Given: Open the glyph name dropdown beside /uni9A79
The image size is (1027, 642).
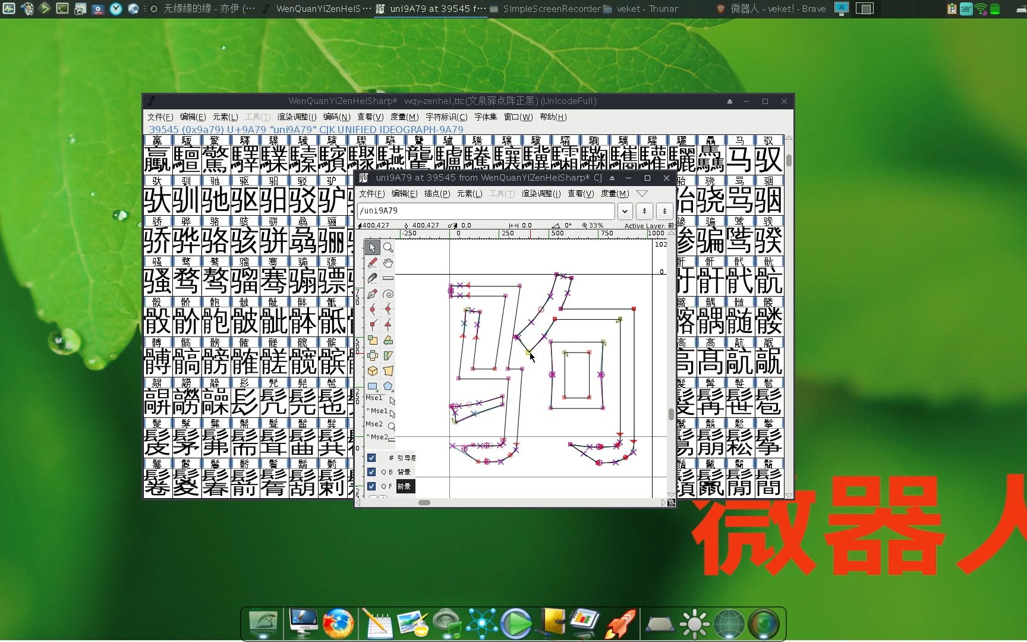Looking at the screenshot, I should click(625, 211).
